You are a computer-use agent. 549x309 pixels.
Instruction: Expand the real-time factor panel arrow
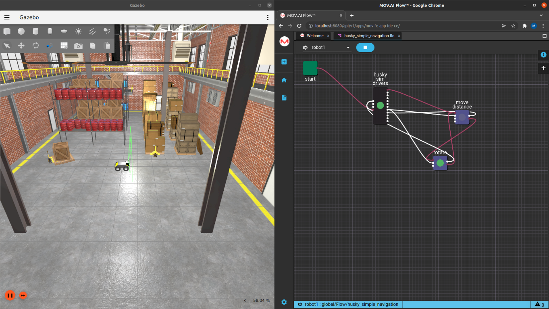(x=245, y=301)
